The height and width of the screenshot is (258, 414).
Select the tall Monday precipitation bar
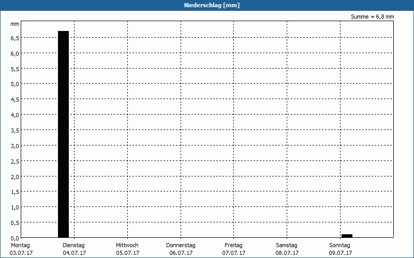(63, 134)
